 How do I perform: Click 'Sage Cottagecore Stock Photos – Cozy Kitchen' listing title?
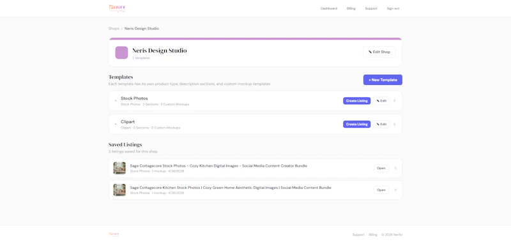tap(218, 166)
